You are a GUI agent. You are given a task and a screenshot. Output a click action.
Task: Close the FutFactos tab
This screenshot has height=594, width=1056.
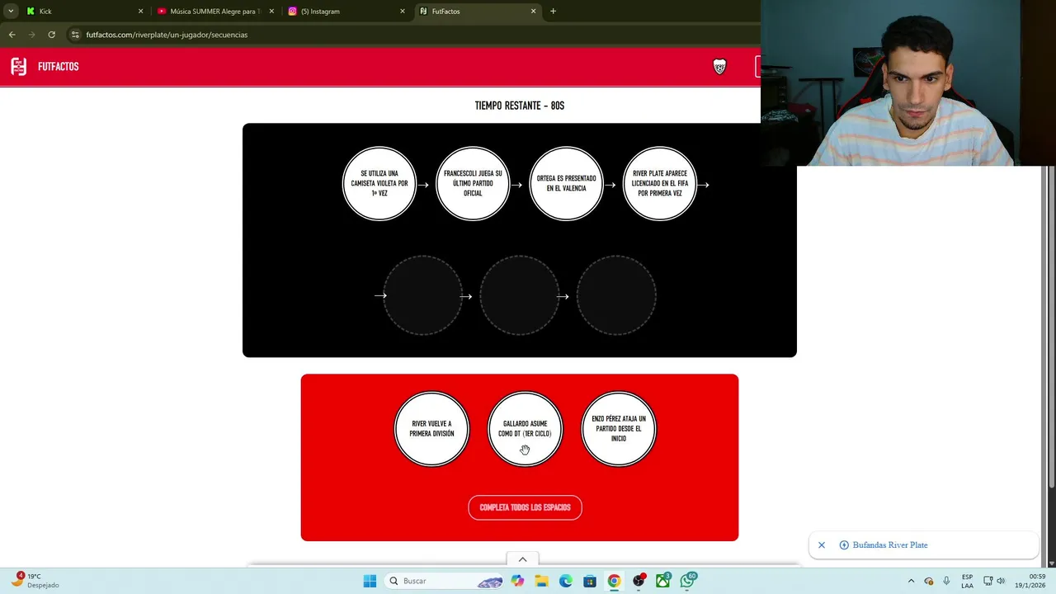[x=533, y=12]
